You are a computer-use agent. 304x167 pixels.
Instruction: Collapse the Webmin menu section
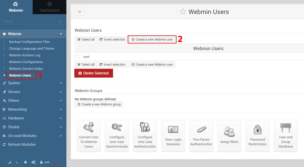[33, 34]
